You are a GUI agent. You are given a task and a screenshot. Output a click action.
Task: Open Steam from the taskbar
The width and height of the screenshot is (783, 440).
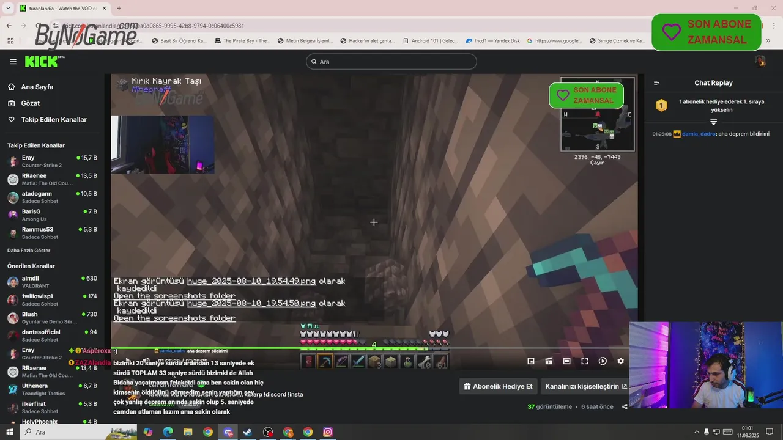click(x=248, y=432)
